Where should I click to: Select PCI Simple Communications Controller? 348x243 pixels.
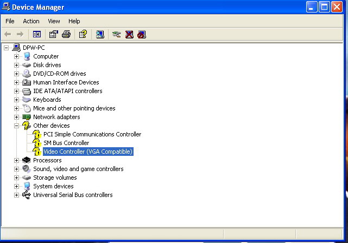pyautogui.click(x=92, y=134)
